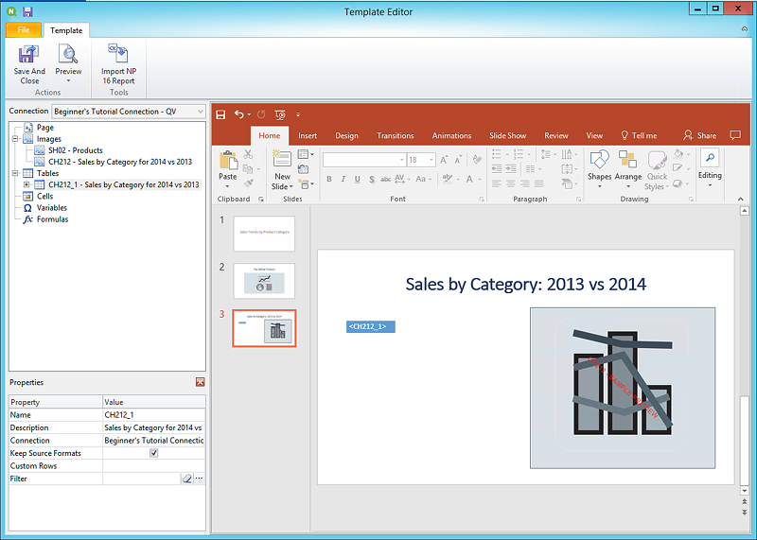Click the Undo arrow in PowerPoint toolbar

(x=238, y=114)
